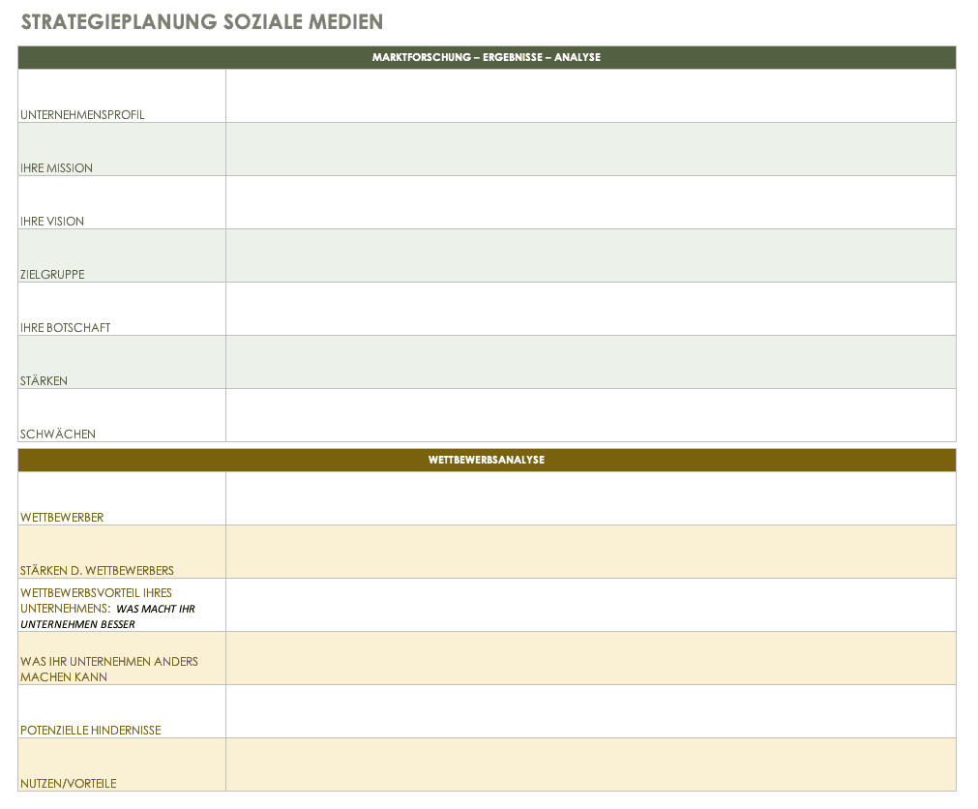The image size is (978, 809).
Task: Click the empty field beside Unternehmensprofil
Action: (590, 96)
